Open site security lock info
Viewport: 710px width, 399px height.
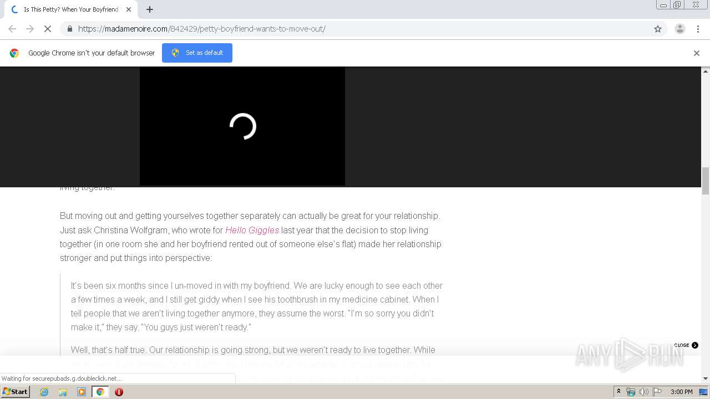click(x=69, y=29)
